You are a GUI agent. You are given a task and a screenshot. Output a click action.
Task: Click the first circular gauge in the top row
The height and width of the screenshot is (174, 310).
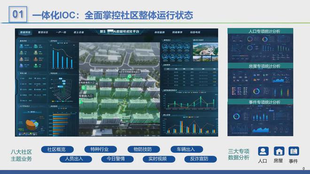[x=165, y=46]
